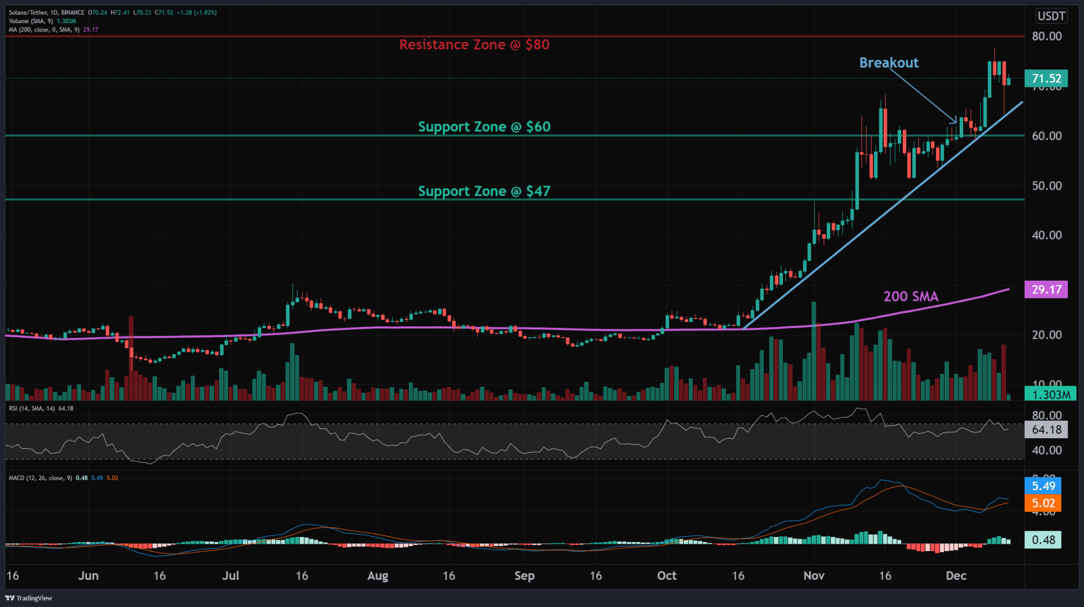Click the MACD (12, 26, close, 9) legend
The width and height of the screenshot is (1084, 607).
click(40, 477)
